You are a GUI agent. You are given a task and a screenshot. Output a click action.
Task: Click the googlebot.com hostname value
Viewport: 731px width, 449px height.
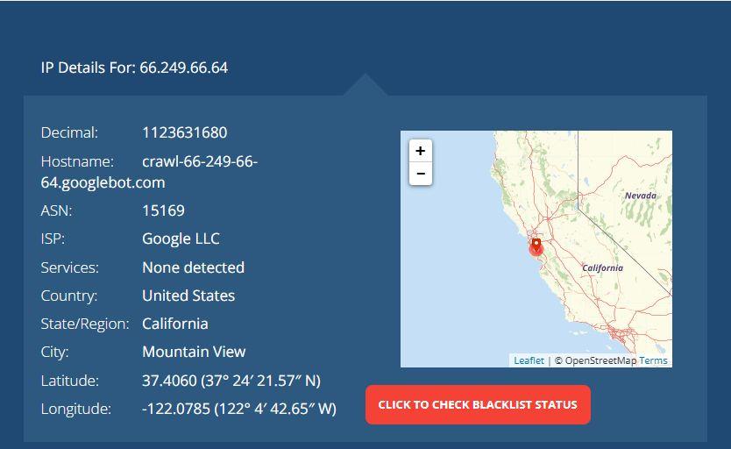[x=103, y=182]
